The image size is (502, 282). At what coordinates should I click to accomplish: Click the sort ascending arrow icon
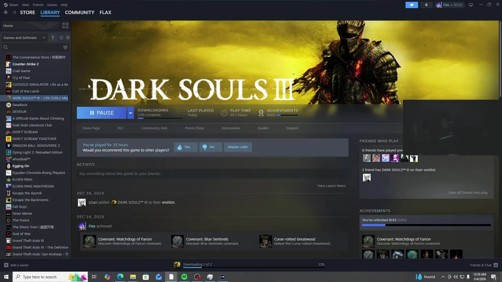click(x=53, y=38)
